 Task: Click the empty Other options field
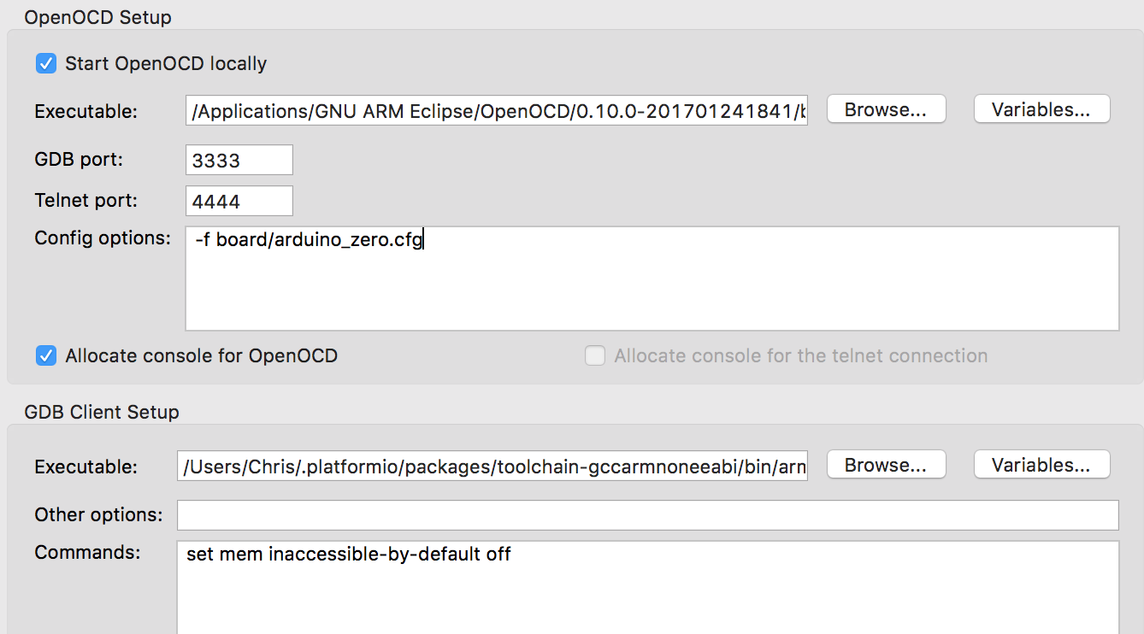(647, 515)
